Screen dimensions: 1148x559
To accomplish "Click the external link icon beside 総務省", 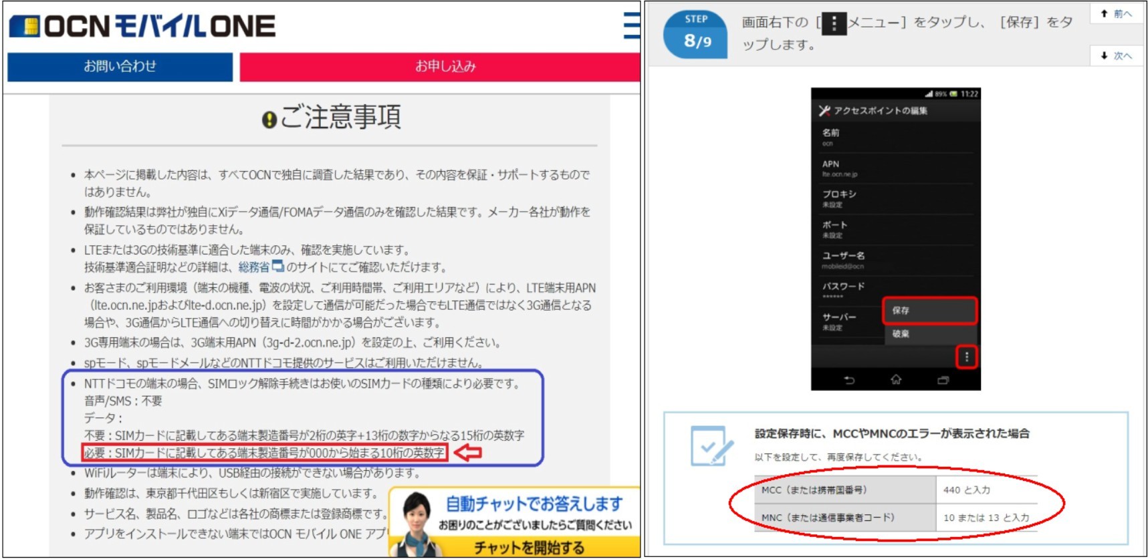I will coord(278,266).
